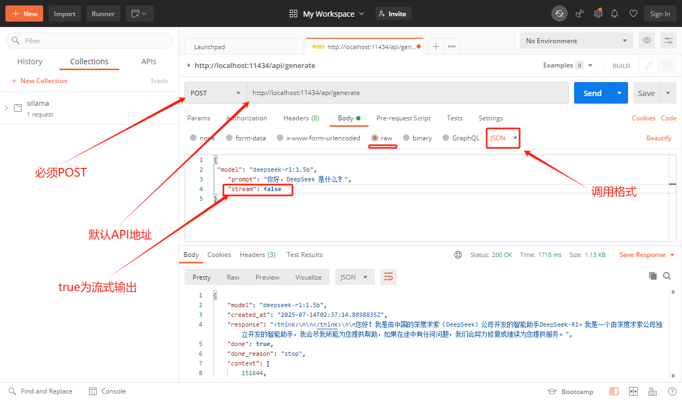Open the Tests tab
The width and height of the screenshot is (682, 400).
(x=455, y=118)
